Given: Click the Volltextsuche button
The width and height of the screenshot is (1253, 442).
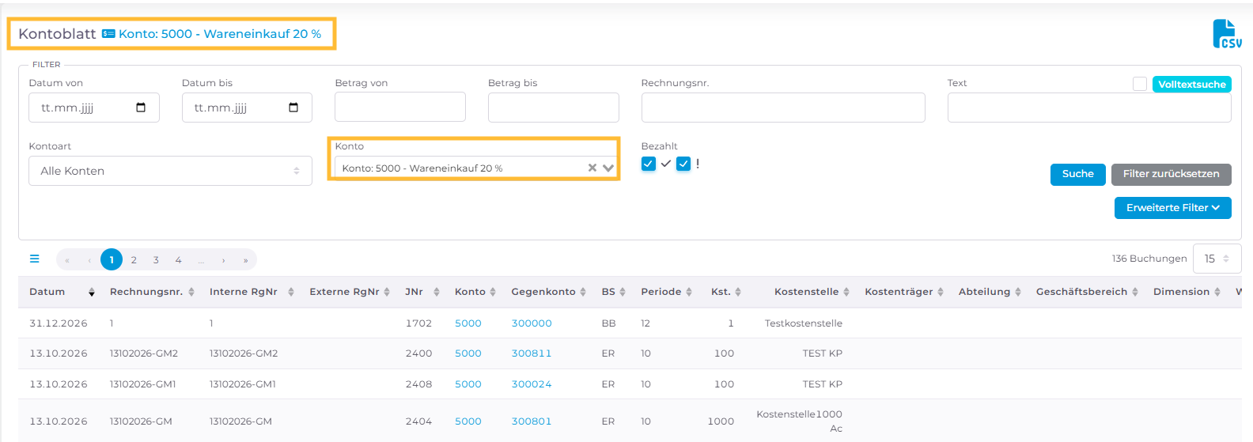Looking at the screenshot, I should (1192, 84).
